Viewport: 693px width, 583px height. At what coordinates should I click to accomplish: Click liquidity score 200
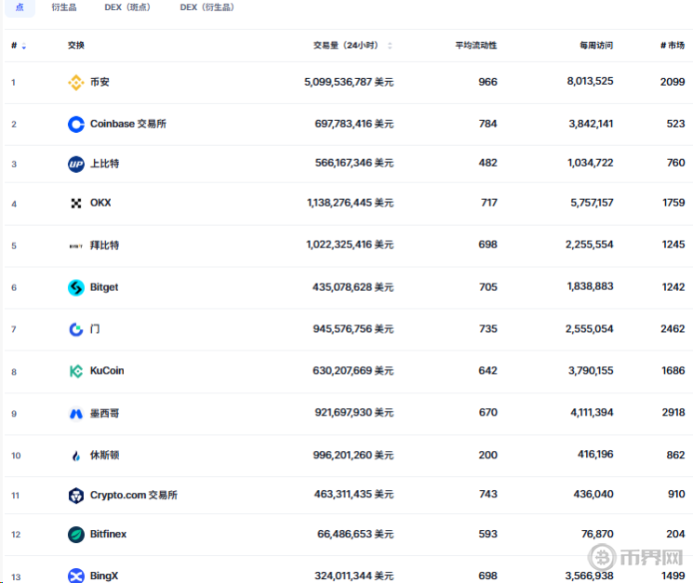488,455
